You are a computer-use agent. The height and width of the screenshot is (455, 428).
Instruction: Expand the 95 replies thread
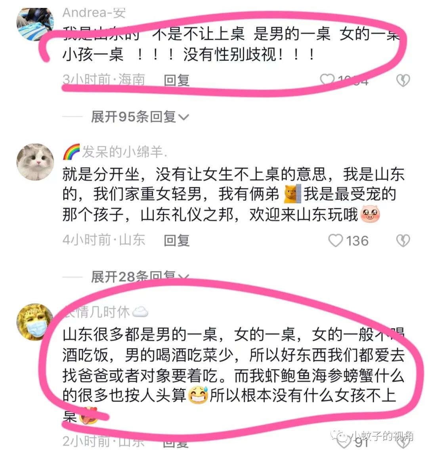[140, 117]
